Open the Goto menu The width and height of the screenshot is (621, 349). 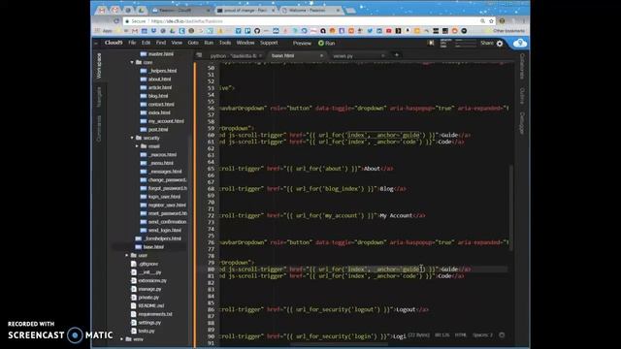[193, 43]
